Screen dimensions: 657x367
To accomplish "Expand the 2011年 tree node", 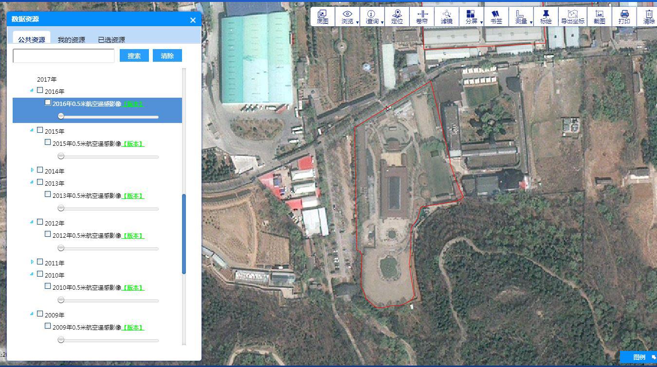I will click(32, 262).
